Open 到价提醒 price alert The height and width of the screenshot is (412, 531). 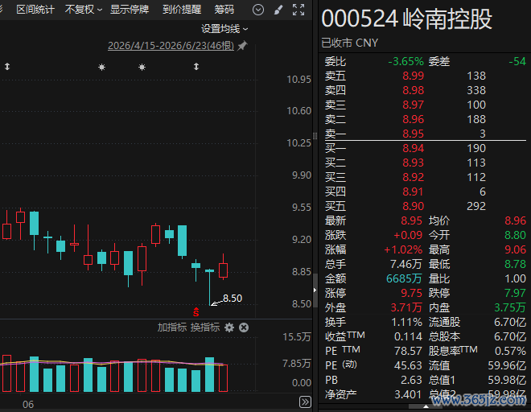(x=182, y=10)
